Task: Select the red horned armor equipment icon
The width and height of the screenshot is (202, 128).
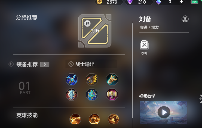Action: 72,94
